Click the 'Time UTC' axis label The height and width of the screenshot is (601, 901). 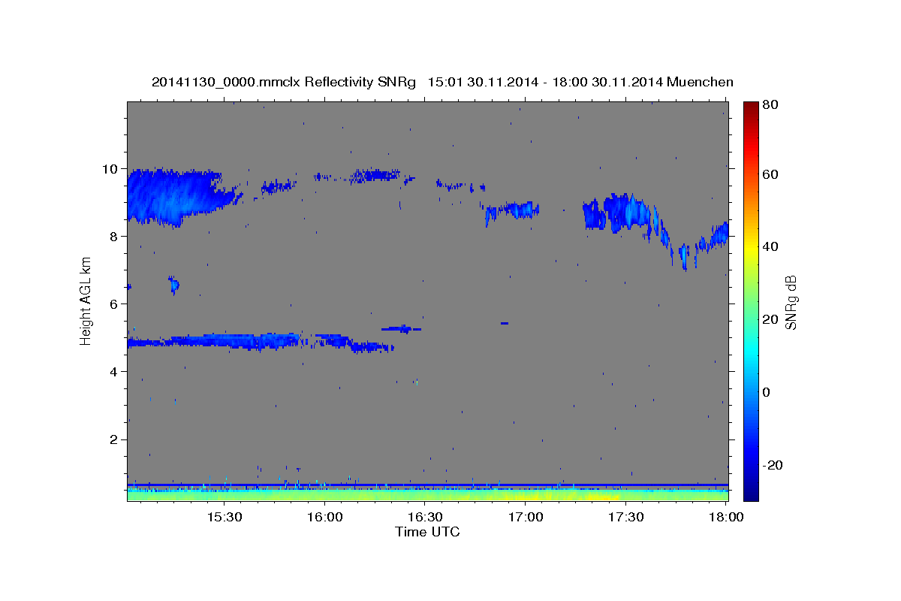point(427,532)
